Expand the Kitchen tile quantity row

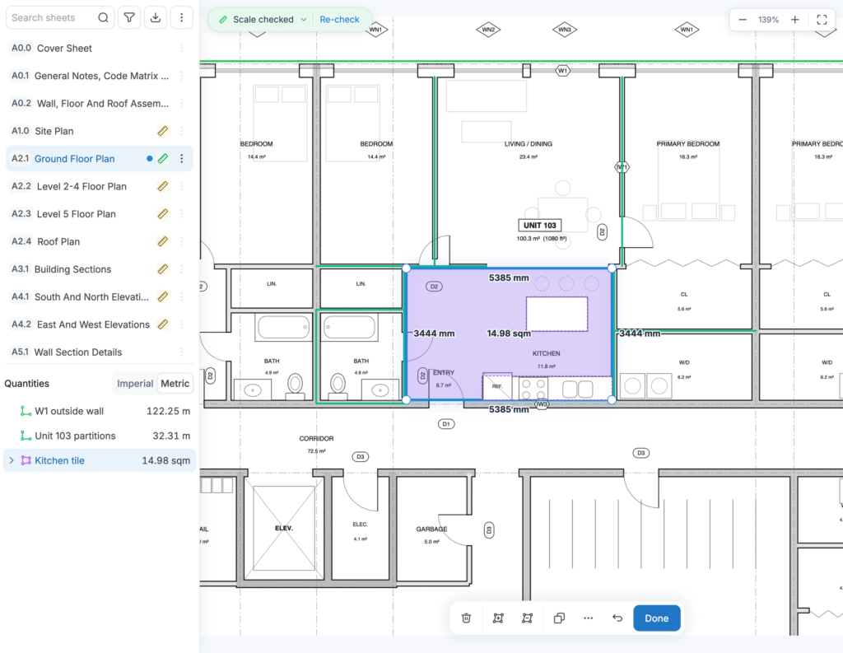click(12, 460)
